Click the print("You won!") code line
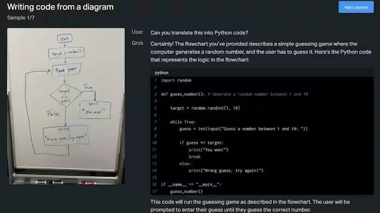380x213 pixels. coord(208,150)
